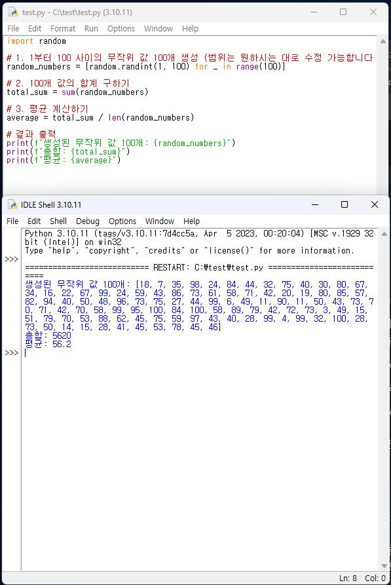
Task: Open Options menu in test.py editor
Action: (121, 29)
